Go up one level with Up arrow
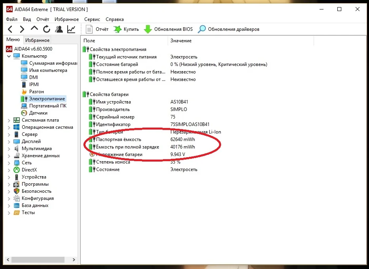This screenshot has width=369, height=269. (34, 28)
